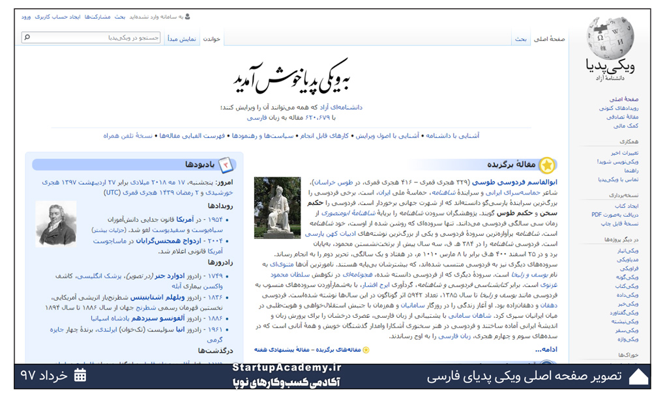Click the calendar icon beside یادبودها

point(226,165)
